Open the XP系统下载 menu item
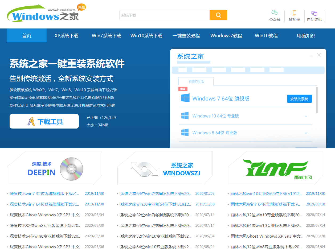This screenshot has height=252, width=335. click(66, 36)
